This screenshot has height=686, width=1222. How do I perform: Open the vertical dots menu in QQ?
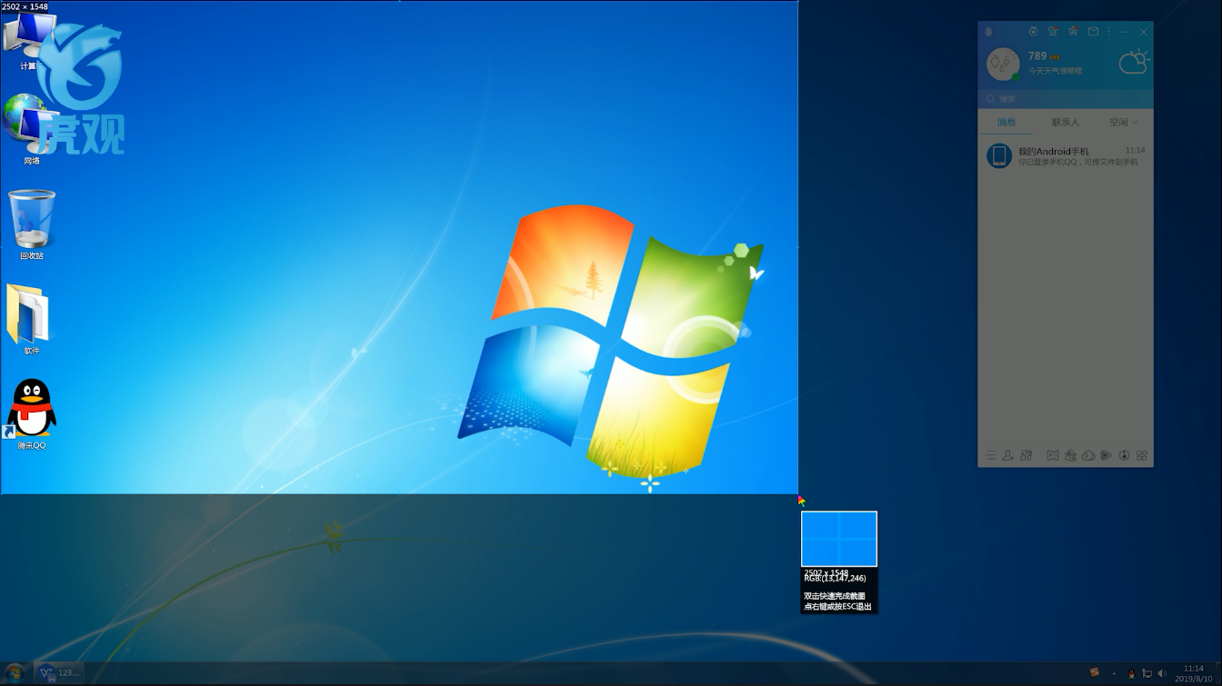tap(1109, 32)
